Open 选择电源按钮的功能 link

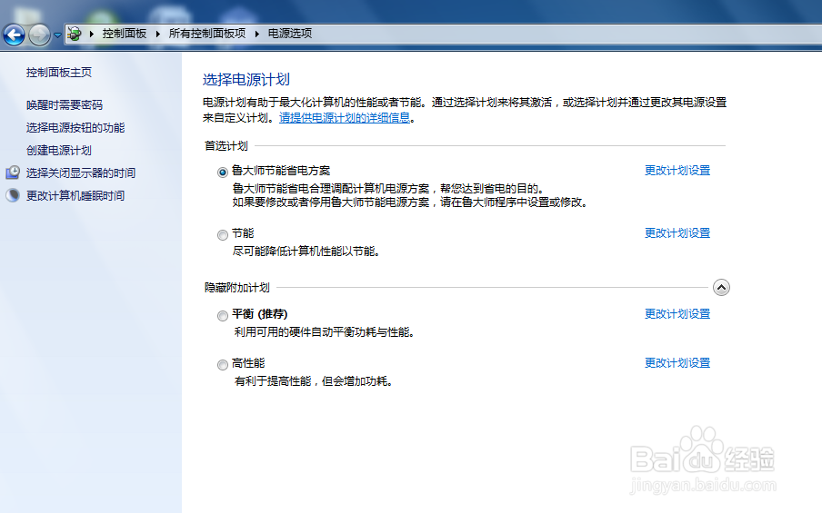click(75, 128)
